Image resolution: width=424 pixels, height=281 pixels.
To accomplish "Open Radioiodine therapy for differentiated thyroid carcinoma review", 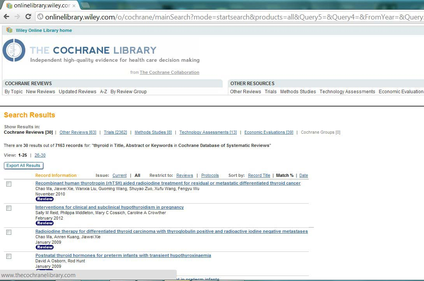I will tap(172, 231).
